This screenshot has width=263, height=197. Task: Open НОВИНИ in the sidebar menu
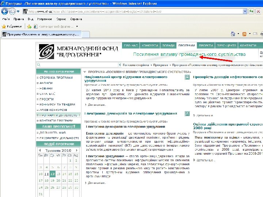coord(46,88)
